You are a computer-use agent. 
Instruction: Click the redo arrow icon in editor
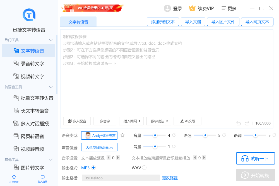pyautogui.click(x=247, y=123)
